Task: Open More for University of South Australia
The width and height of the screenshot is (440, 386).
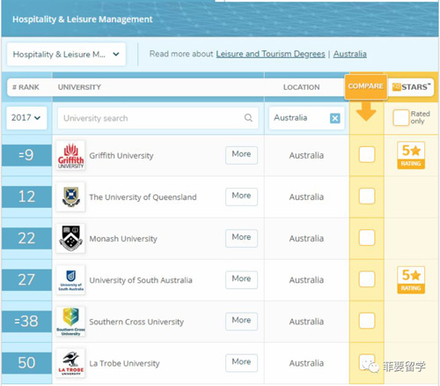Action: 241,279
